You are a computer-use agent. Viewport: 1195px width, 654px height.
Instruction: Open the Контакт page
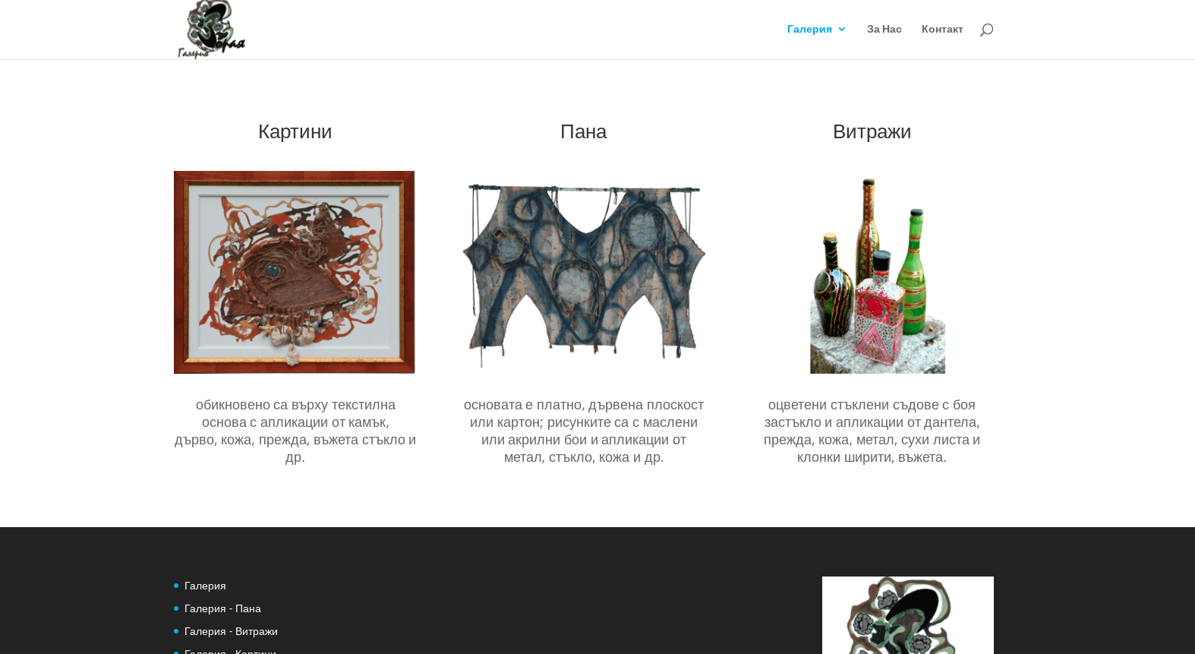point(942,29)
